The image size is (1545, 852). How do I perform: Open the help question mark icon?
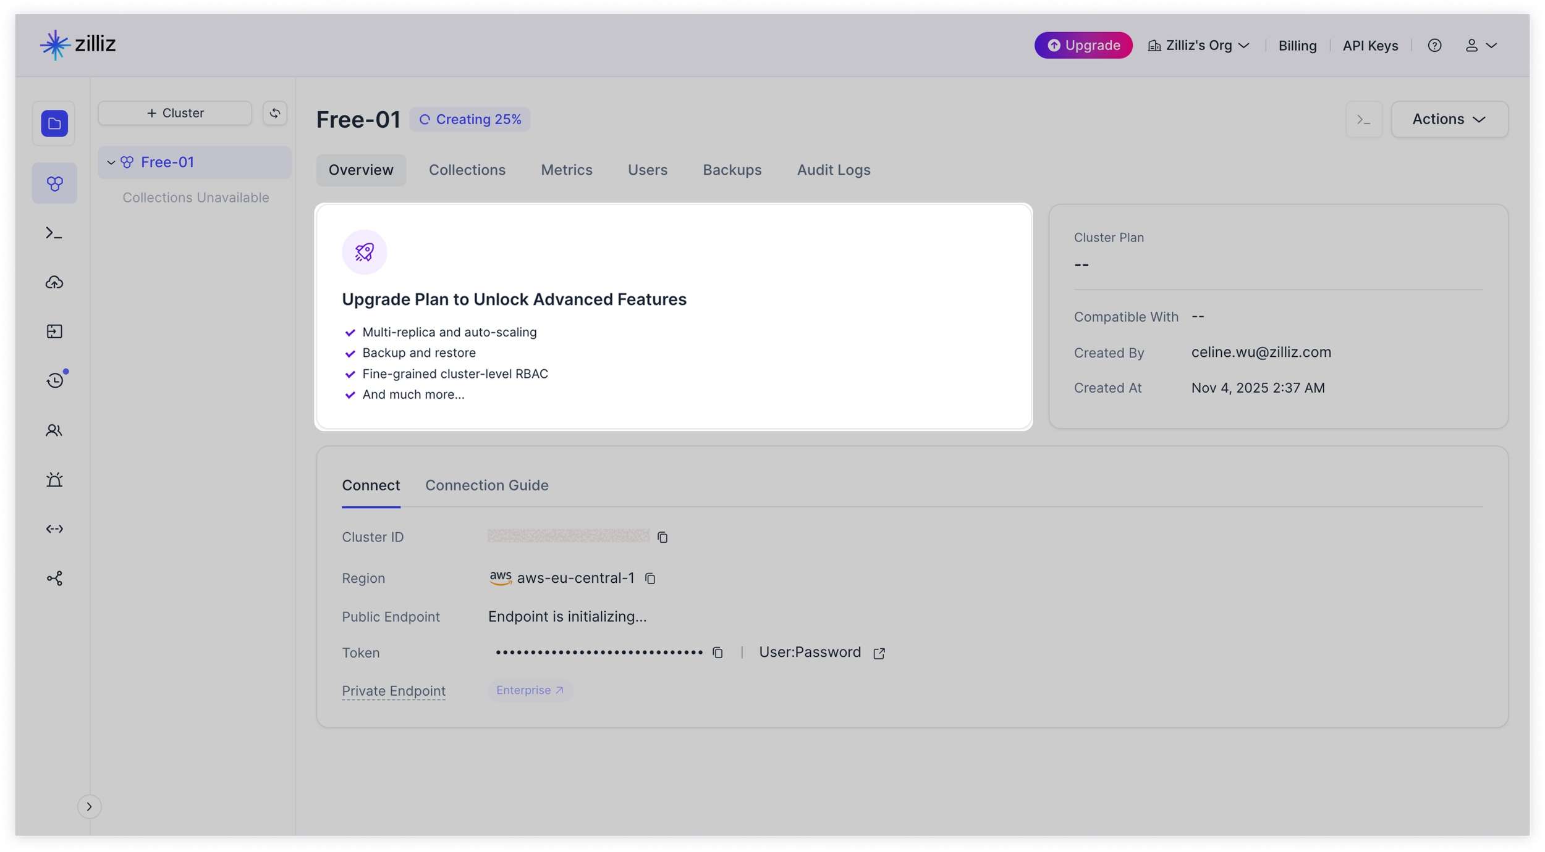(x=1434, y=46)
